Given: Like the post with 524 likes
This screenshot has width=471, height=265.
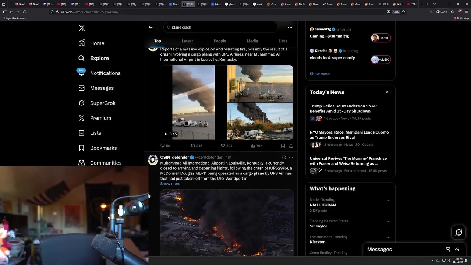Looking at the screenshot, I should coord(226,146).
